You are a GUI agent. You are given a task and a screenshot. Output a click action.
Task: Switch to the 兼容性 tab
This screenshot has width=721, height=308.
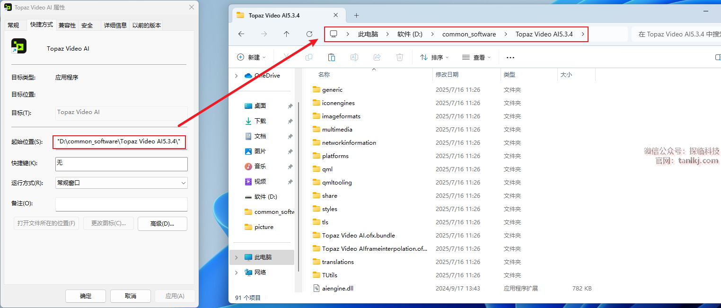[x=67, y=26]
